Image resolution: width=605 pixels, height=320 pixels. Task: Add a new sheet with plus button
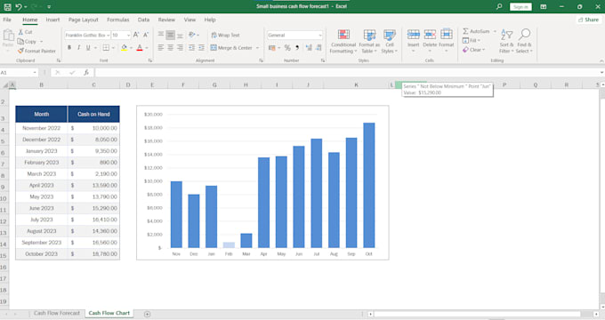point(147,314)
